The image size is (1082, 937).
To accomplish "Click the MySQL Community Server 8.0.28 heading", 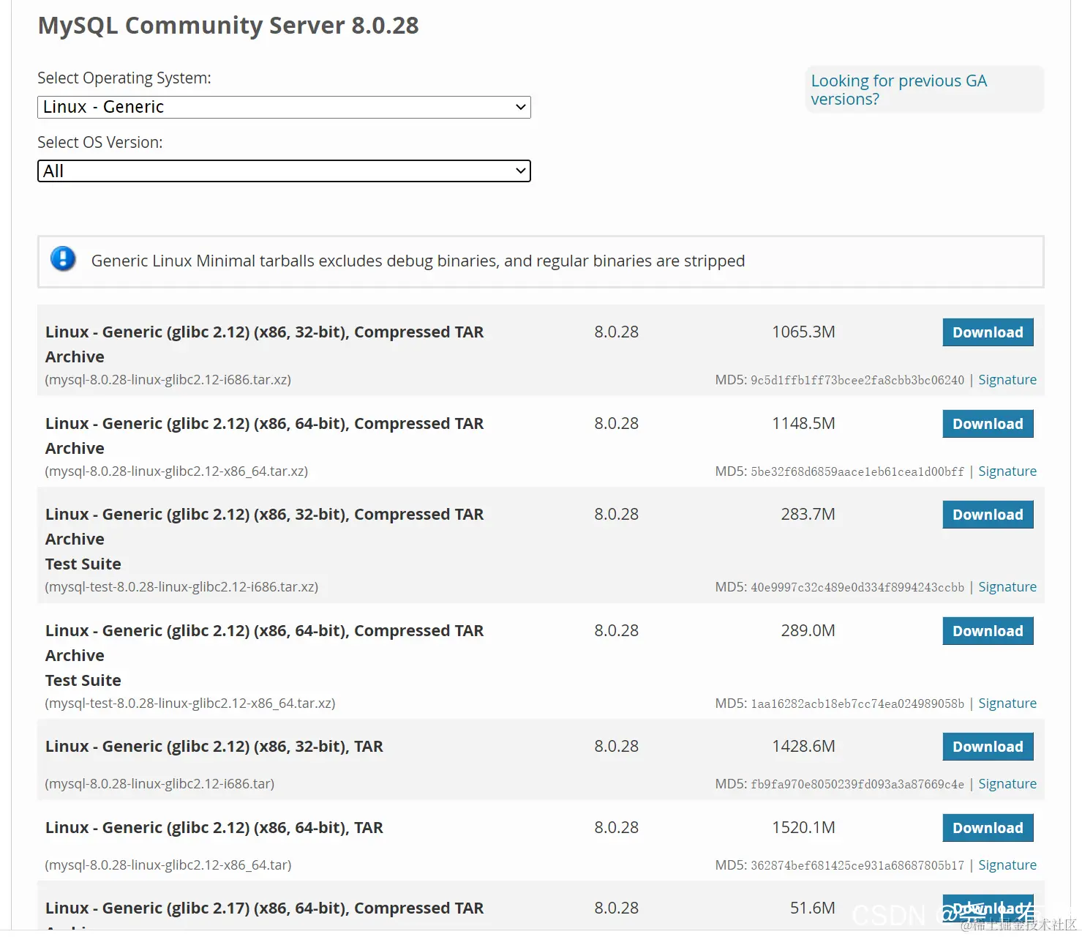I will pyautogui.click(x=228, y=26).
